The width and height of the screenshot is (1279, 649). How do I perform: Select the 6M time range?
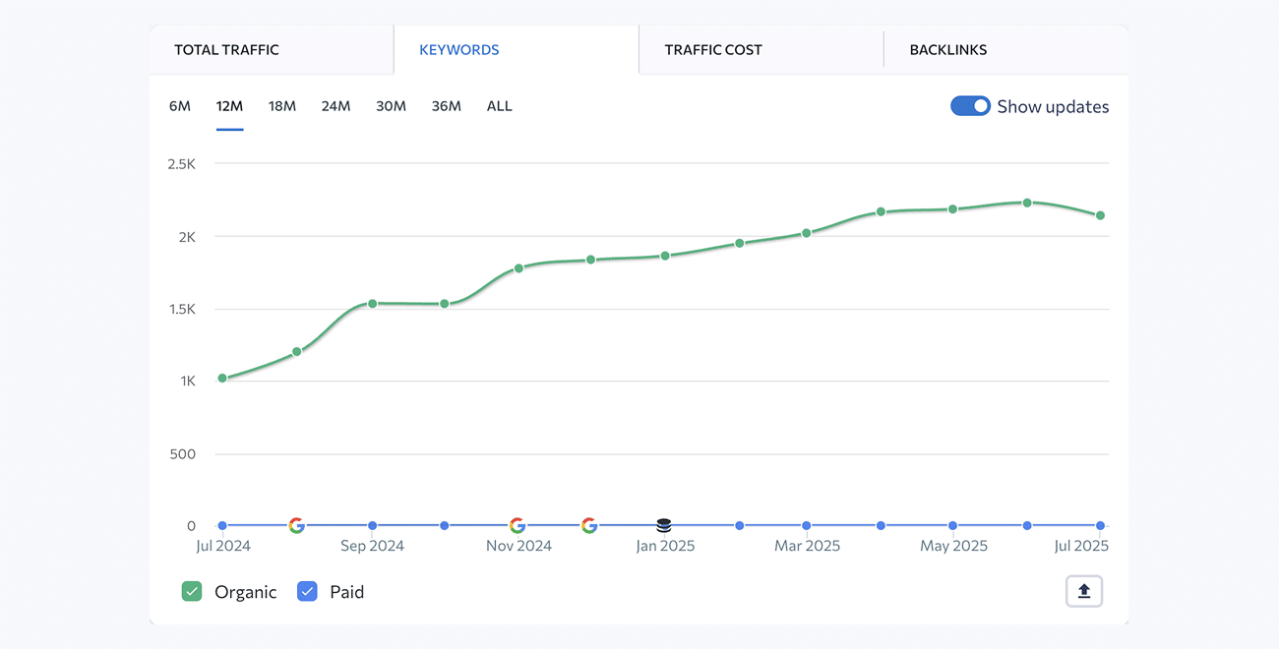click(179, 106)
